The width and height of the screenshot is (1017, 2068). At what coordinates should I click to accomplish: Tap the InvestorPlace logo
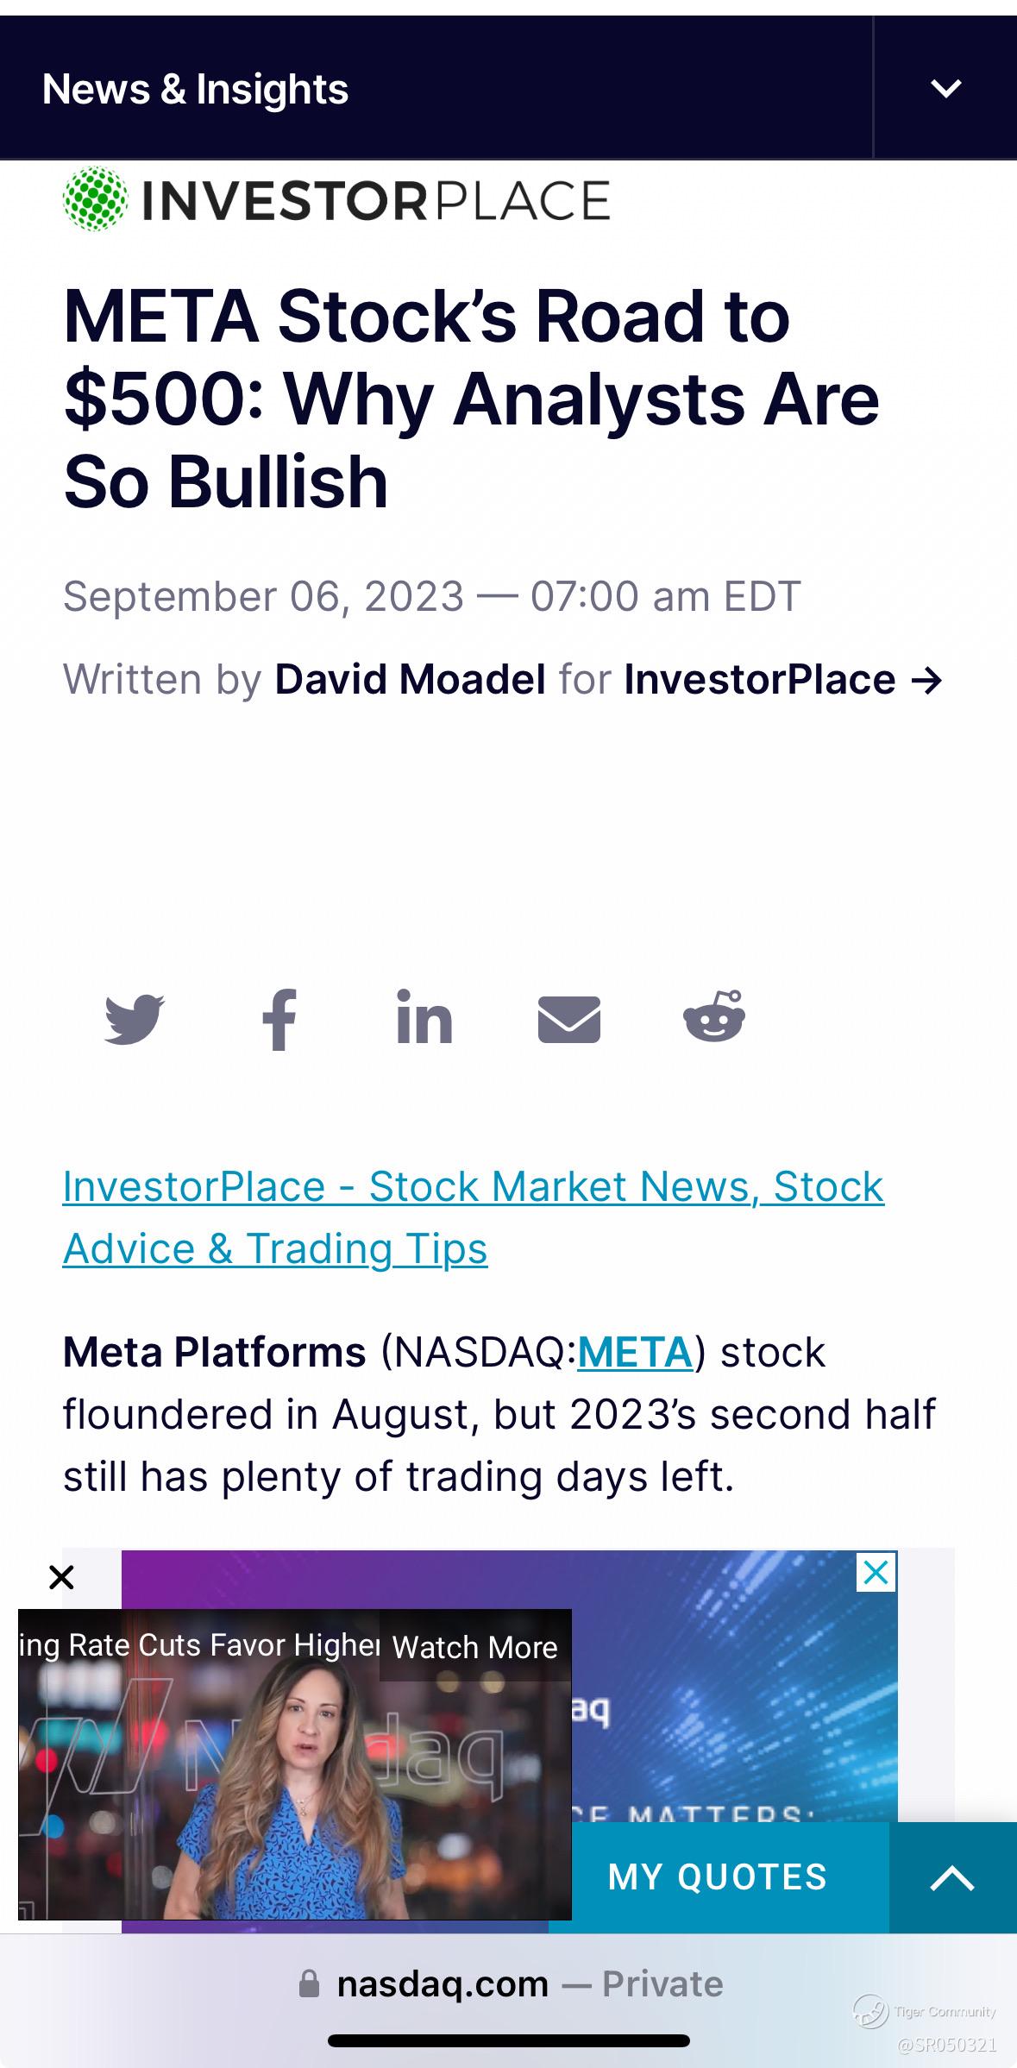336,199
